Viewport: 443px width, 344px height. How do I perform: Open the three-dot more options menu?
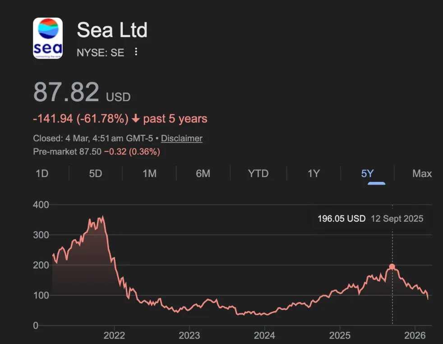(136, 52)
